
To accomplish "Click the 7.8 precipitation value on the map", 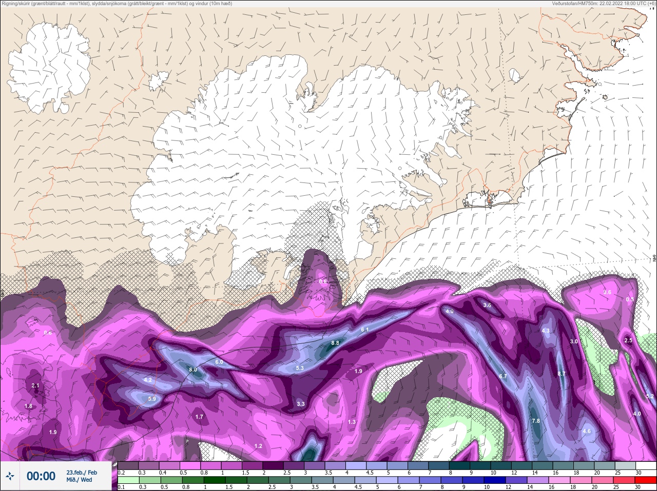I will 535,421.
